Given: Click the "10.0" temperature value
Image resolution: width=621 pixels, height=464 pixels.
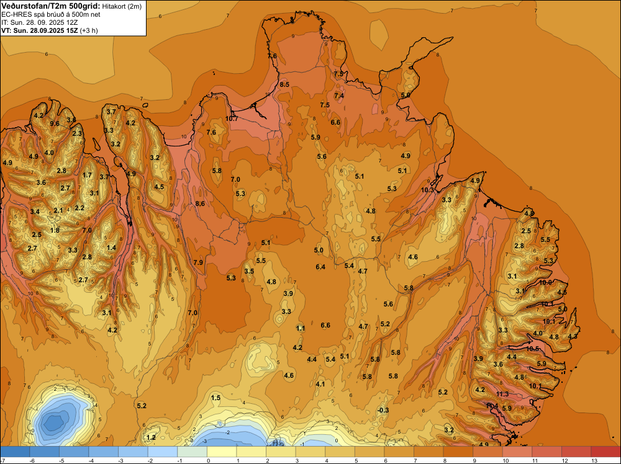Looking at the screenshot, I should point(545,282).
